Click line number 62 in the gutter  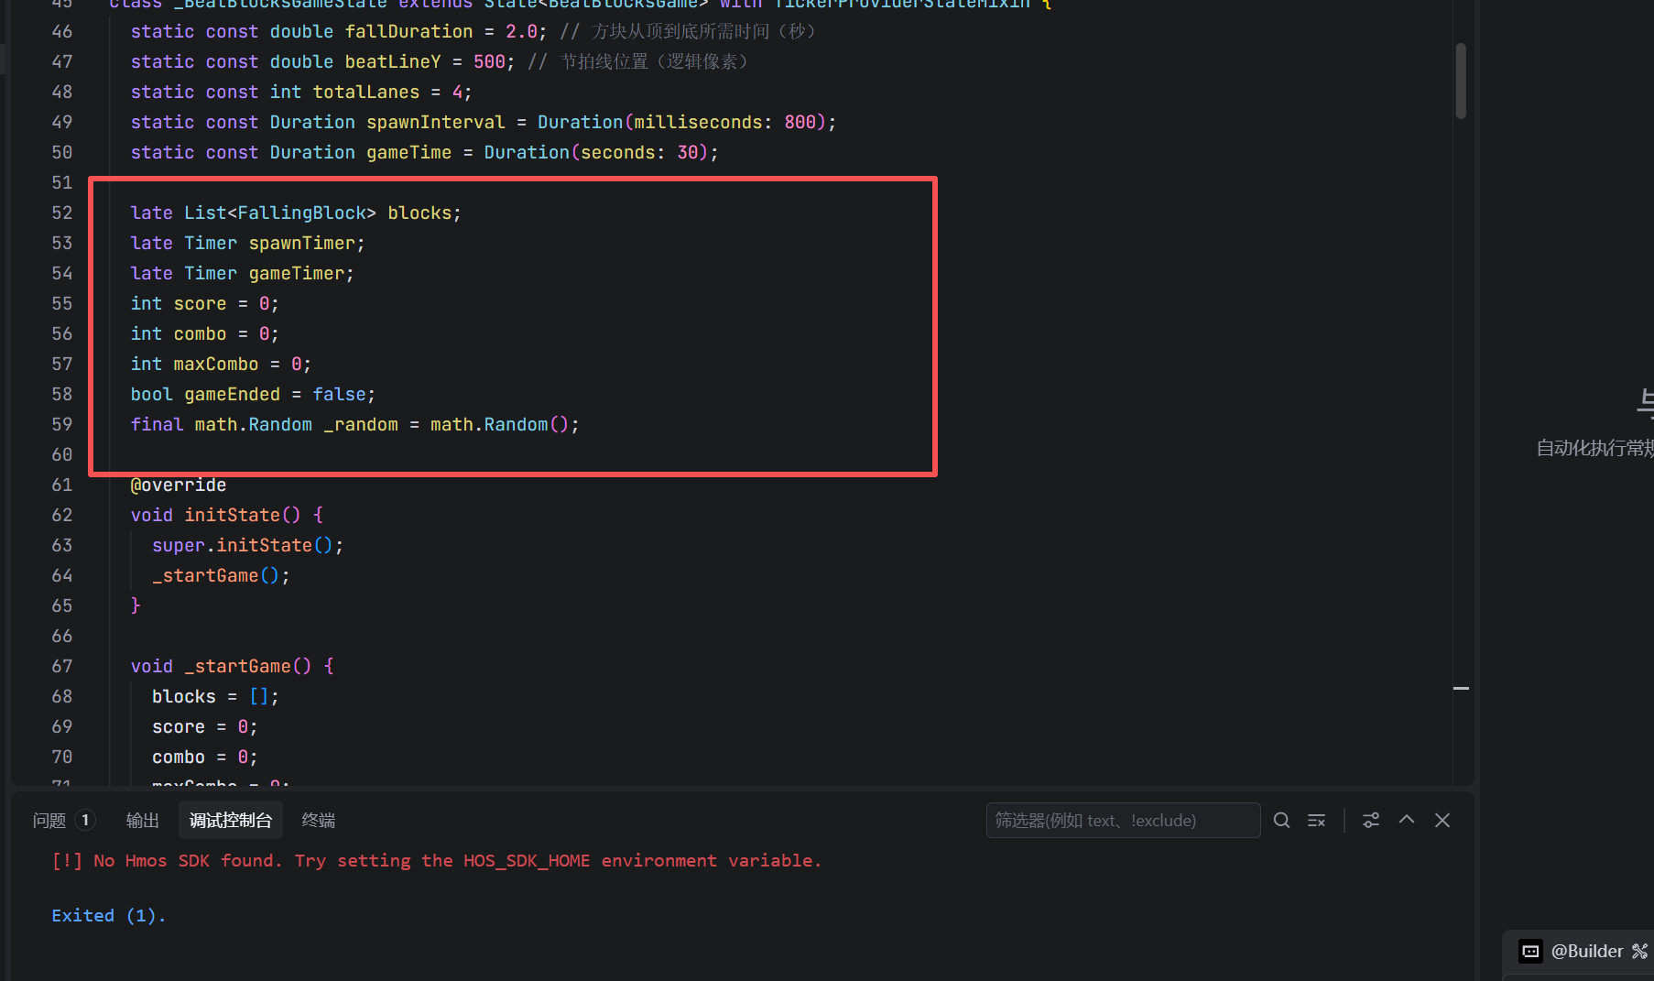pyautogui.click(x=61, y=515)
